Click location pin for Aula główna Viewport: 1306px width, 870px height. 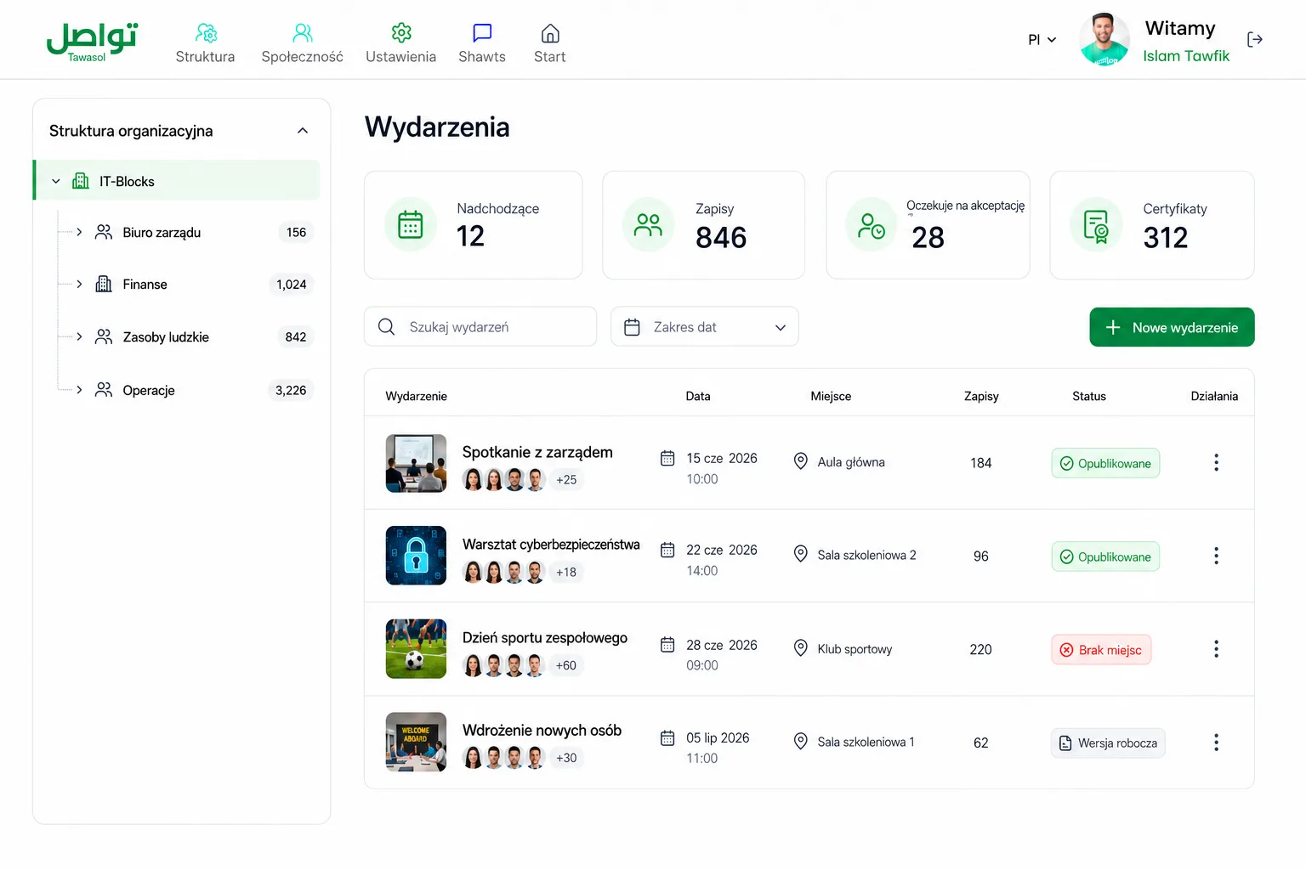tap(800, 461)
